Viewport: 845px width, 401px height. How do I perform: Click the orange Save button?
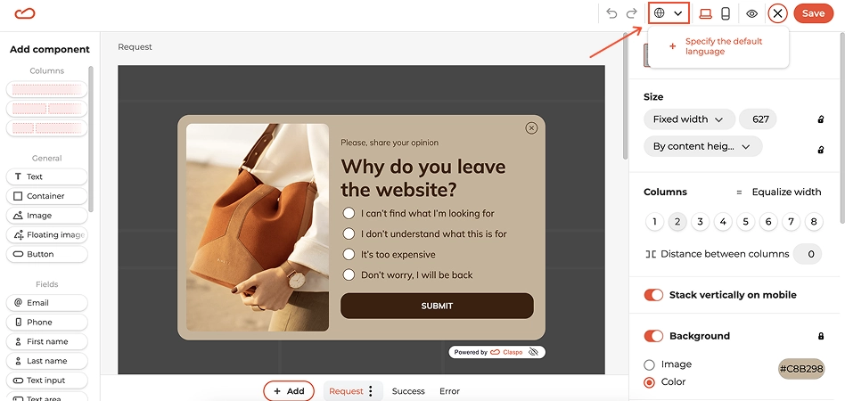tap(813, 13)
